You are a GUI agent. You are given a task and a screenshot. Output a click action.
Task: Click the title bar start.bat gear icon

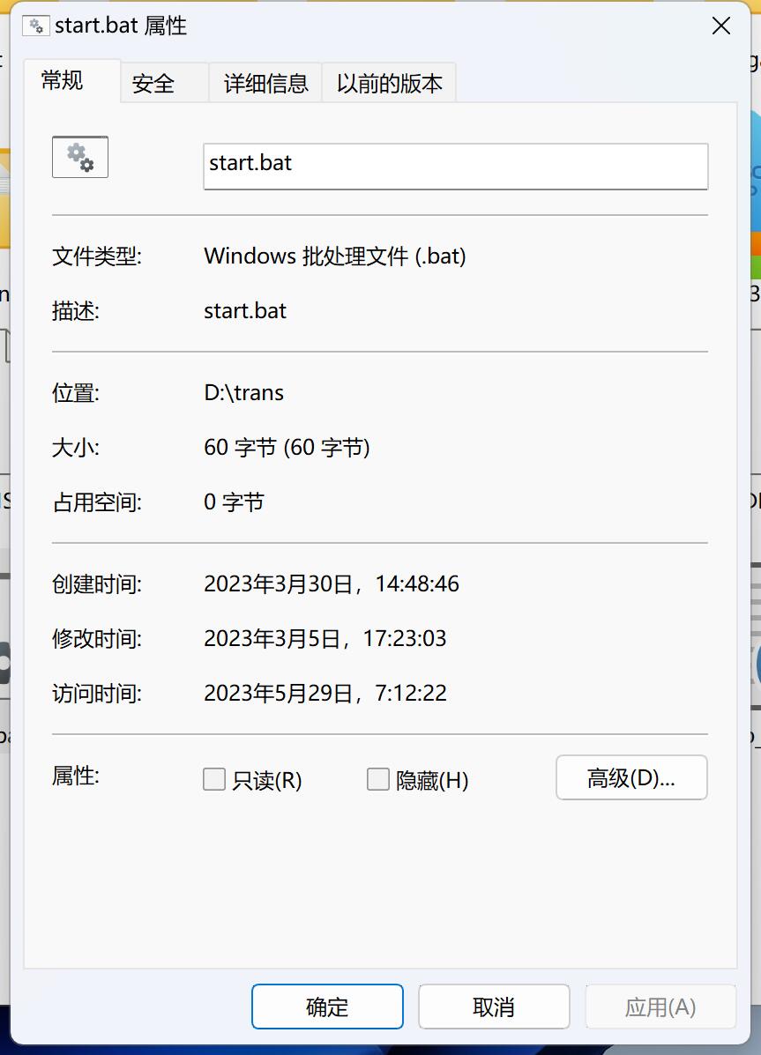[x=34, y=26]
